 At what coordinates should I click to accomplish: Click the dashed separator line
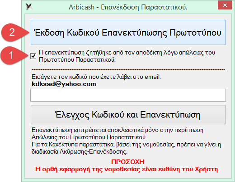(128, 69)
